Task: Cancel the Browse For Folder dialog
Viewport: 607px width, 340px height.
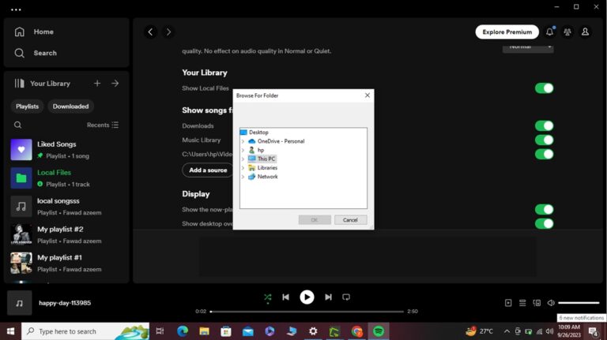Action: click(350, 220)
